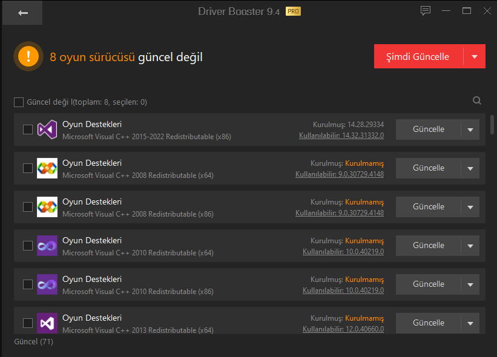Check the 2008 Redistributable (x86) box
Screen dimensions: 497x357
coord(28,207)
